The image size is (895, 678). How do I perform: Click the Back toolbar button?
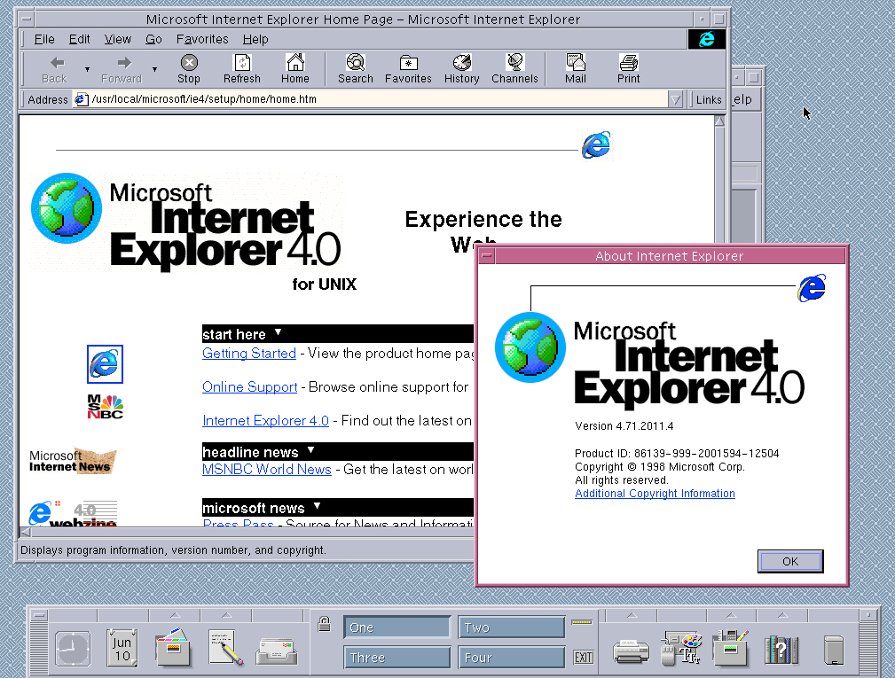[56, 69]
